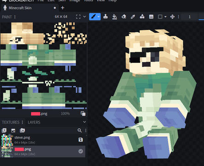The image size is (204, 166).
Task: Click the Create Texture icon
Action: coord(4,130)
